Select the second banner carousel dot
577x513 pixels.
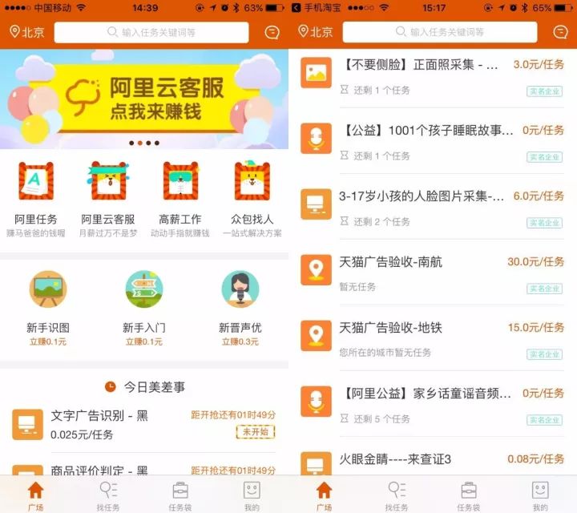coord(139,143)
